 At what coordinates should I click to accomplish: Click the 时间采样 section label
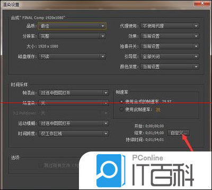click(19, 84)
